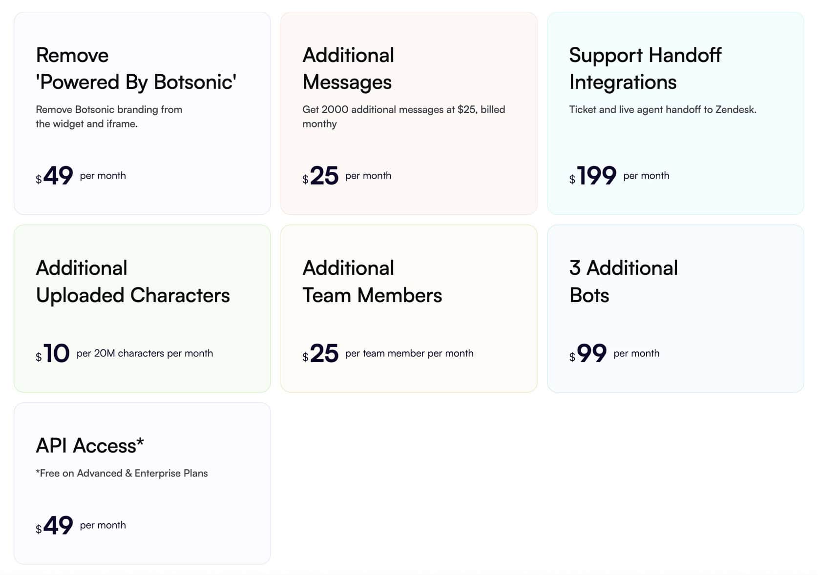
Task: Click '*Free on Advanced & Enterprise Plans' note
Action: [x=122, y=473]
